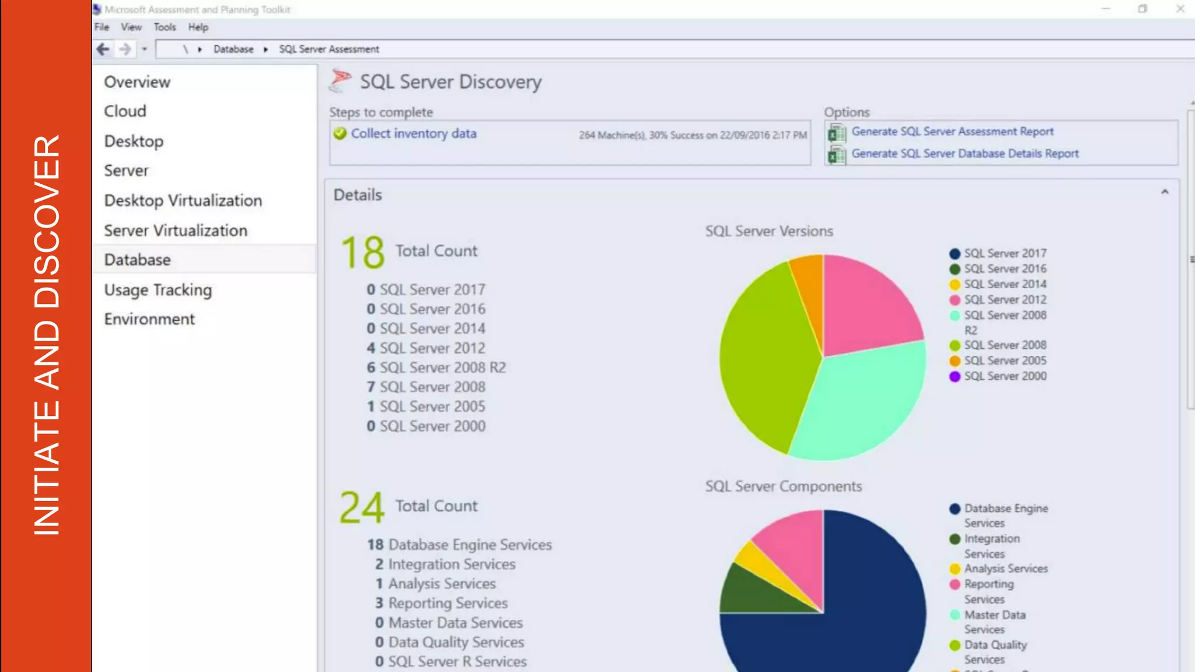Click '6 SQL Server 2008 R2' count row
Viewport: 1195px width, 672px height.
436,367
